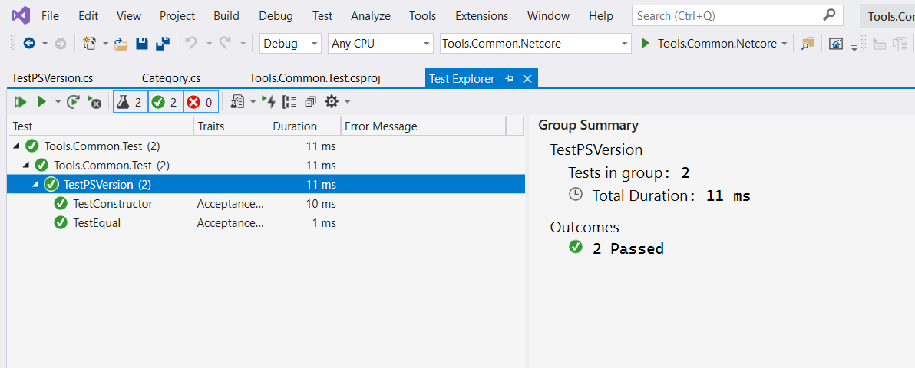The width and height of the screenshot is (915, 368).
Task: Click the Test column header
Action: pyautogui.click(x=101, y=126)
